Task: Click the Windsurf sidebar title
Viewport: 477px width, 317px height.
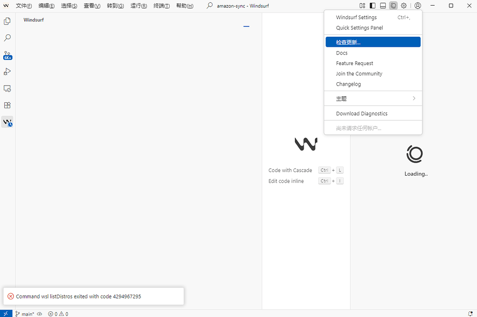Action: [x=34, y=20]
